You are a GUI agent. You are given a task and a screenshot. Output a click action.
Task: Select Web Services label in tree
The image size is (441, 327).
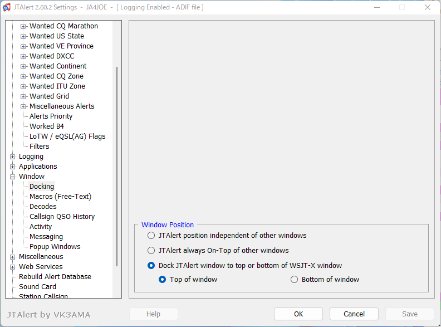click(41, 267)
